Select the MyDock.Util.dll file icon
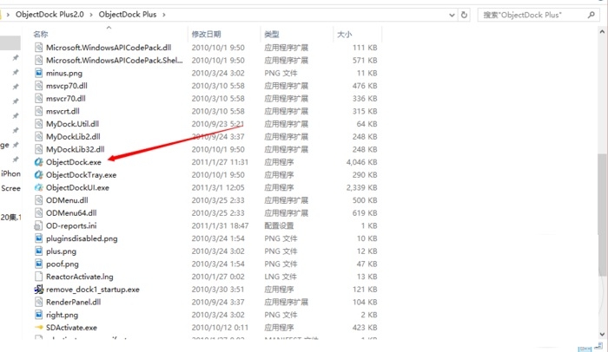Screen dimensions: 608x352 [38, 124]
